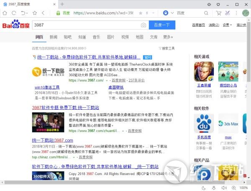Open the 3987软件专题 免费下载 result link
Viewport: 251px width, 191px height.
pos(66,107)
